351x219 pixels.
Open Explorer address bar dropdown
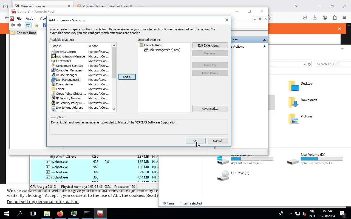click(x=304, y=64)
